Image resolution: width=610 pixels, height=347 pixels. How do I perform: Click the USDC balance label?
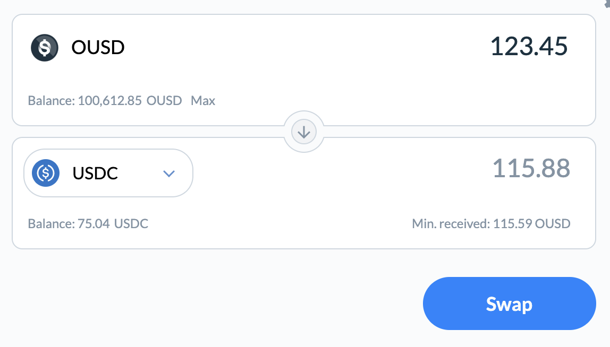coord(88,223)
